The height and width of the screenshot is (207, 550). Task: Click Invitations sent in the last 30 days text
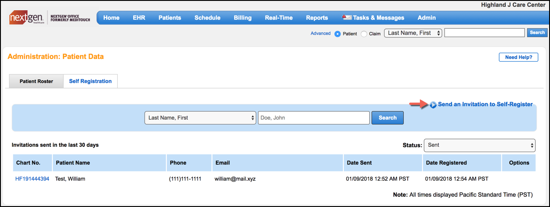[x=55, y=145]
